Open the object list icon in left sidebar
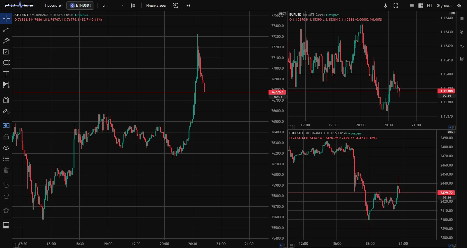This screenshot has width=467, height=248. pos(6,159)
